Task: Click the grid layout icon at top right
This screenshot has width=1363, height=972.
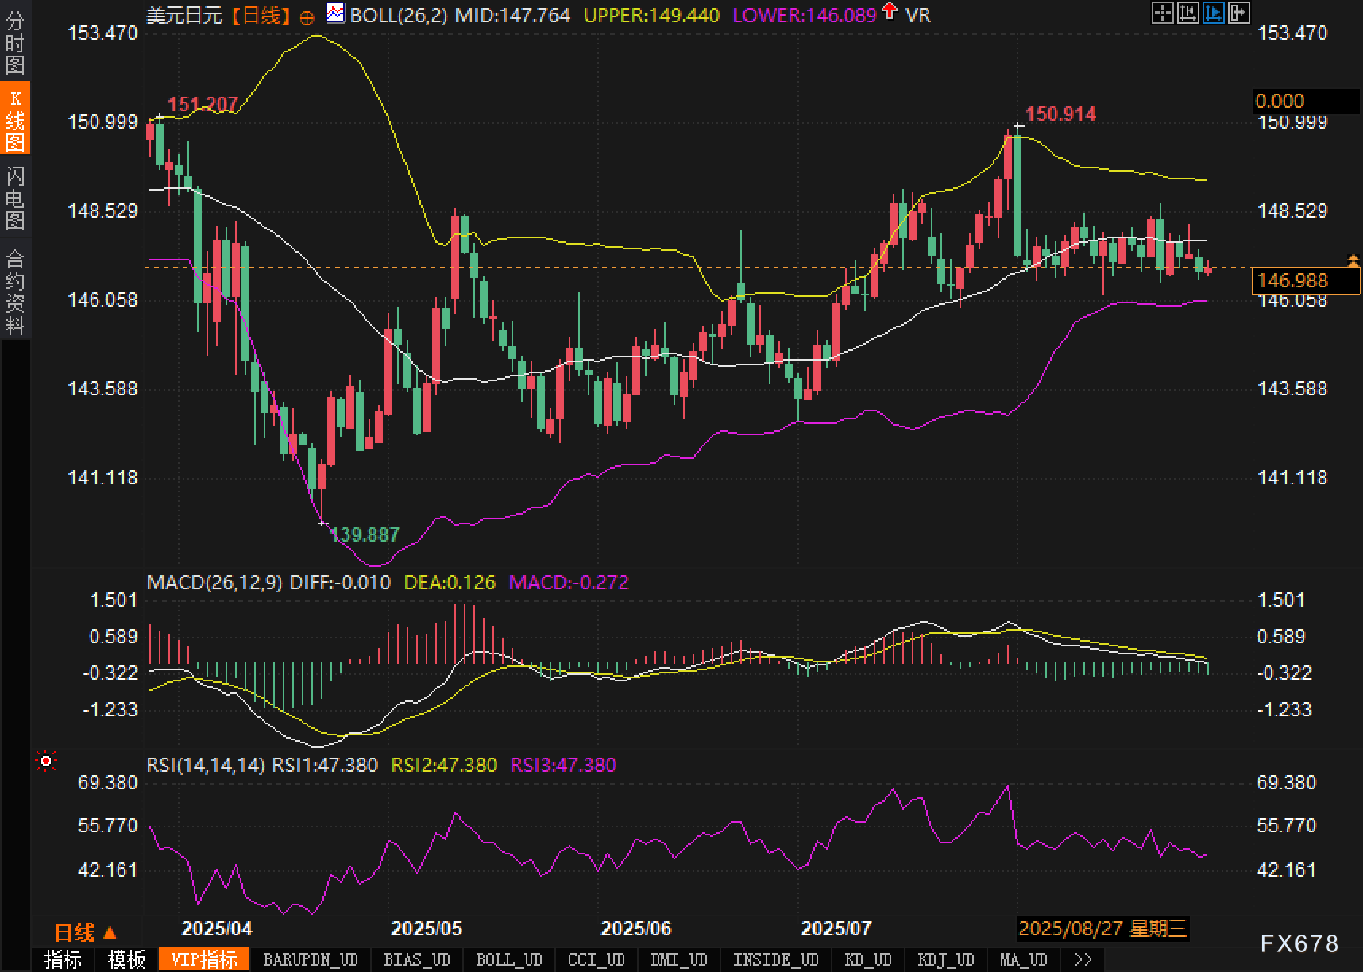Action: pyautogui.click(x=1162, y=13)
